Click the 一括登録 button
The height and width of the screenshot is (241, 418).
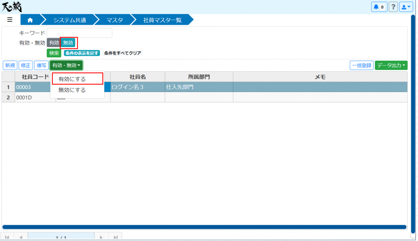click(361, 65)
